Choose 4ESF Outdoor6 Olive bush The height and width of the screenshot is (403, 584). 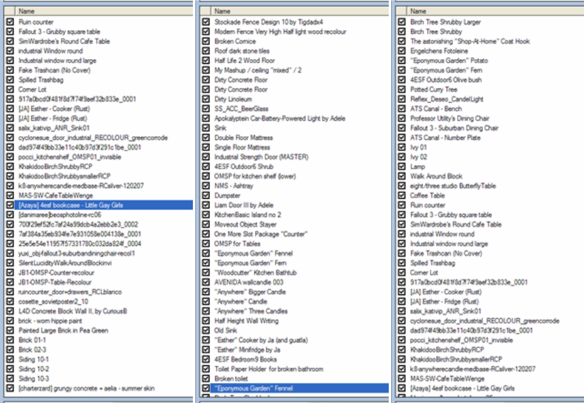[x=446, y=80]
